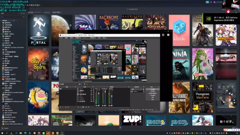This screenshot has width=240, height=135.
Task: Open advanced filter icon beside Steam search
Action: tap(23, 17)
